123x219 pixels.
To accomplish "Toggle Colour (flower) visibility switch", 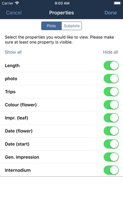I will click(x=111, y=104).
